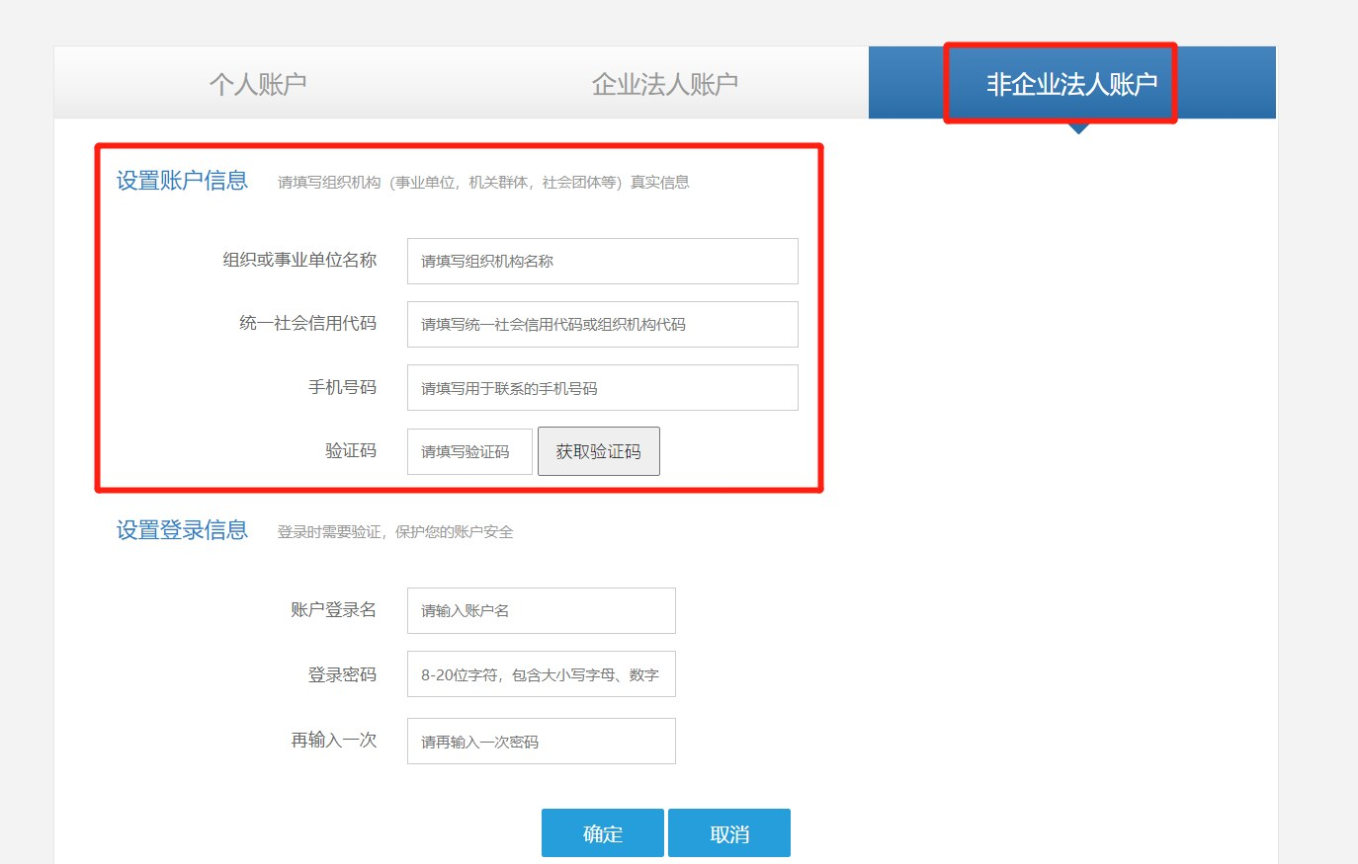The height and width of the screenshot is (864, 1358).
Task: Click the 登录密码 field label
Action: click(x=342, y=674)
